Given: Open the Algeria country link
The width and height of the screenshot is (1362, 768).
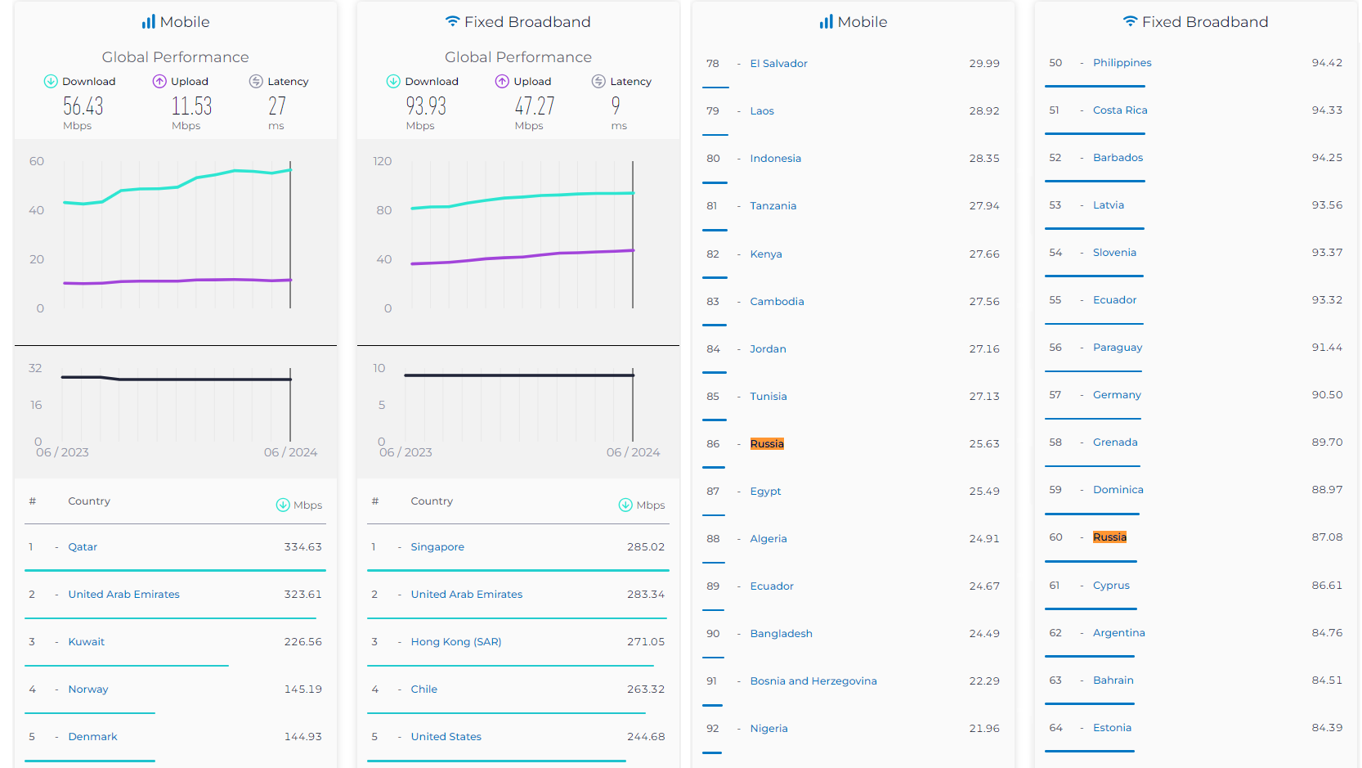Looking at the screenshot, I should click(x=768, y=539).
